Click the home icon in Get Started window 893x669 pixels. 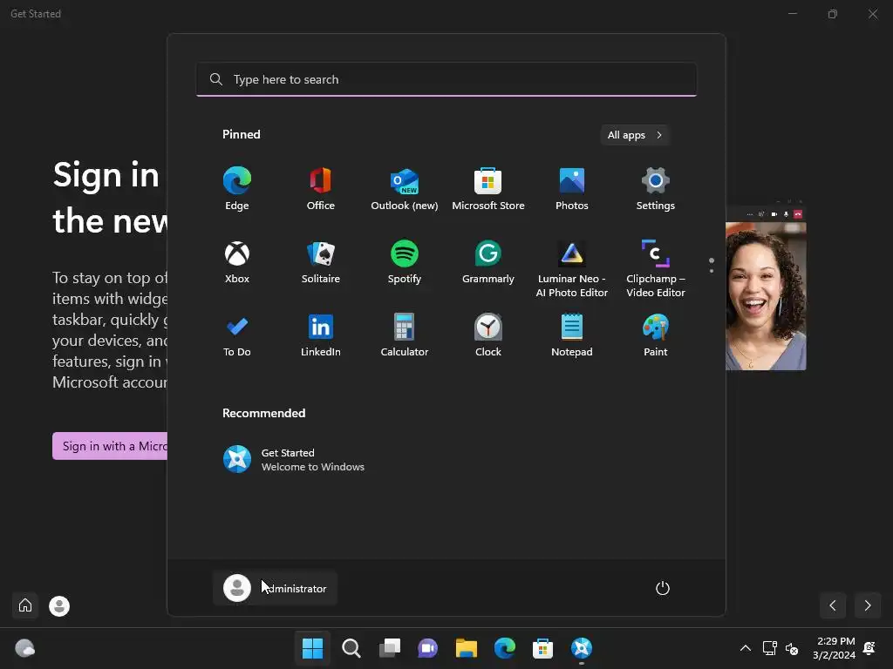(x=25, y=605)
